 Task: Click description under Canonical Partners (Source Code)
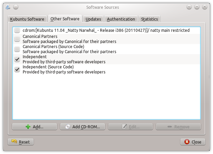point(69,52)
